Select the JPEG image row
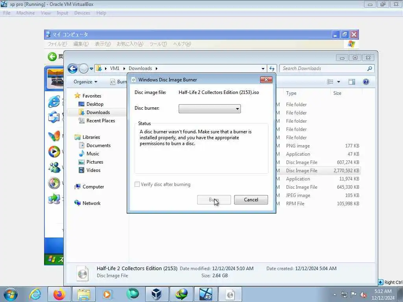403x302 pixels. point(318,195)
